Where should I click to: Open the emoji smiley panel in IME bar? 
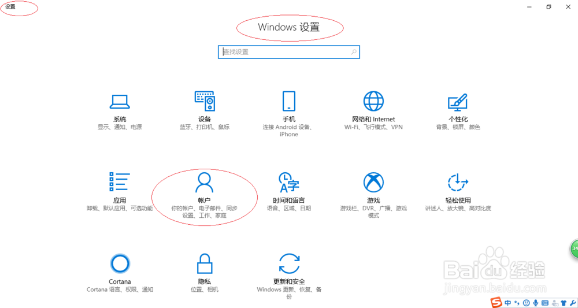pyautogui.click(x=527, y=303)
